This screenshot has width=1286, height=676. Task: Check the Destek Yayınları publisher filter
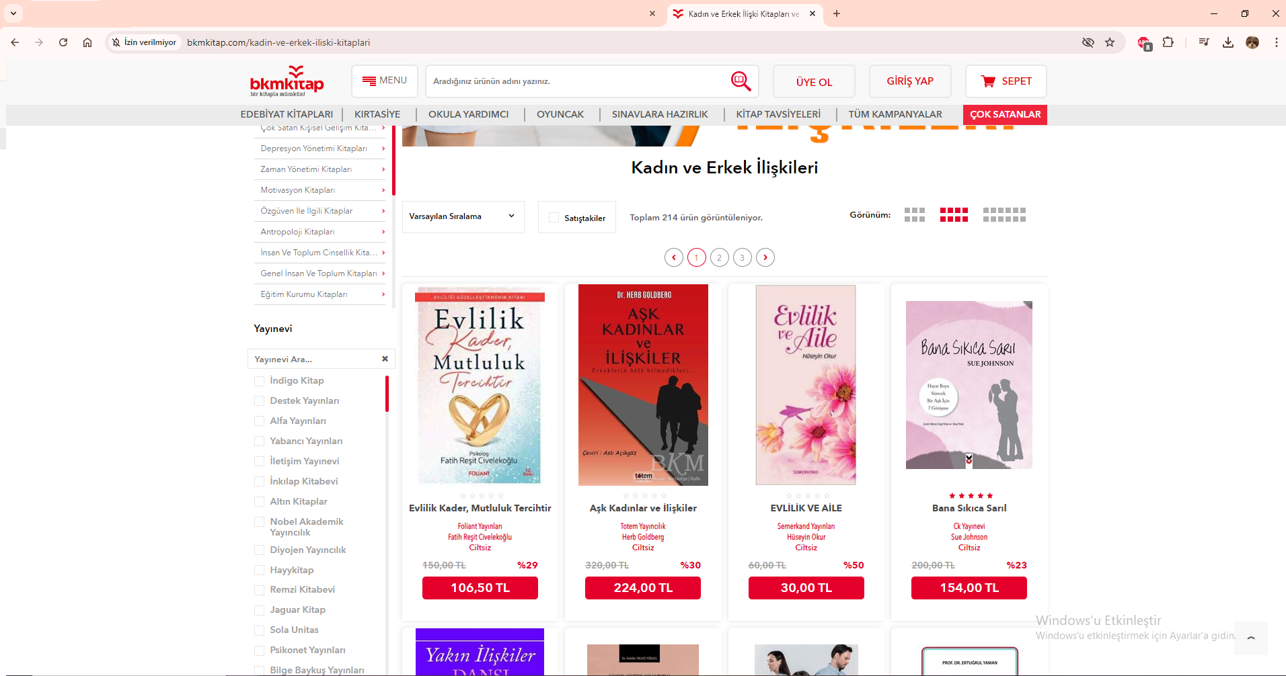click(x=259, y=401)
